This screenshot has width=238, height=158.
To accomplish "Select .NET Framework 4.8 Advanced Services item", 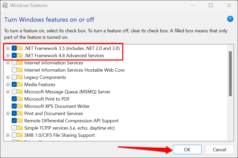I will pyautogui.click(x=64, y=56).
